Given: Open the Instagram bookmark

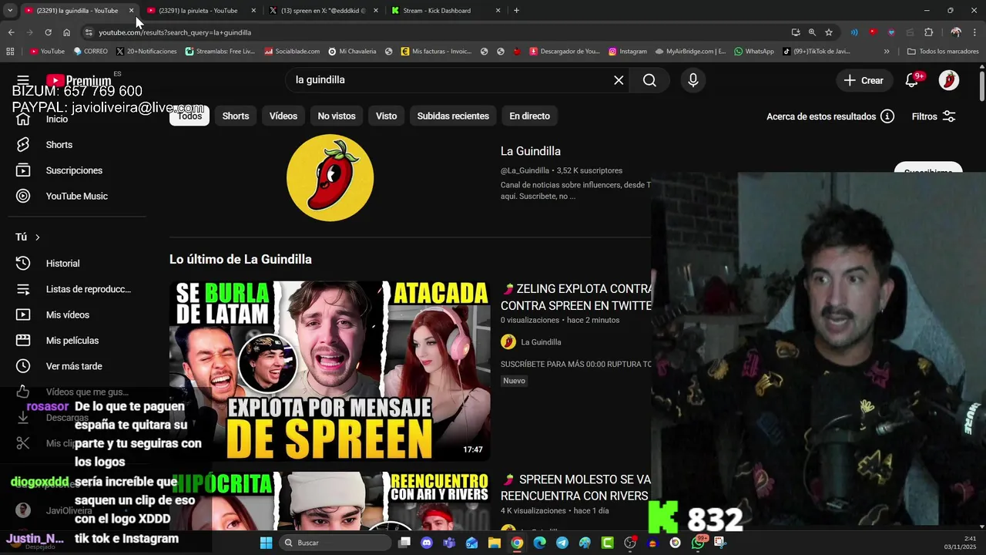Looking at the screenshot, I should tap(627, 52).
